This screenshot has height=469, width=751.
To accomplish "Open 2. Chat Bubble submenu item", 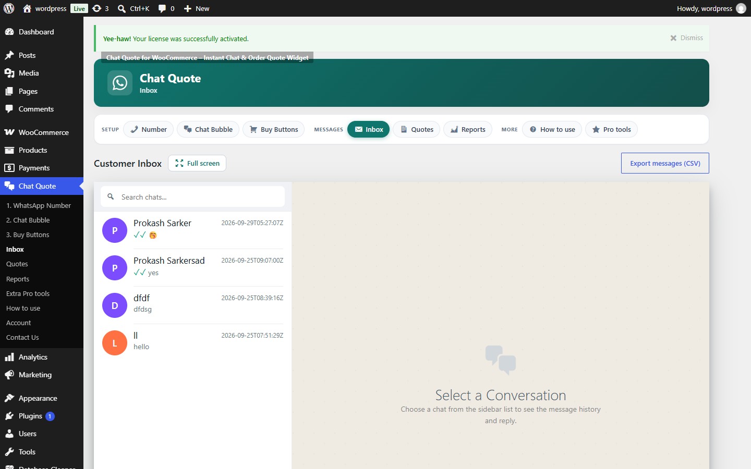I will (x=28, y=220).
